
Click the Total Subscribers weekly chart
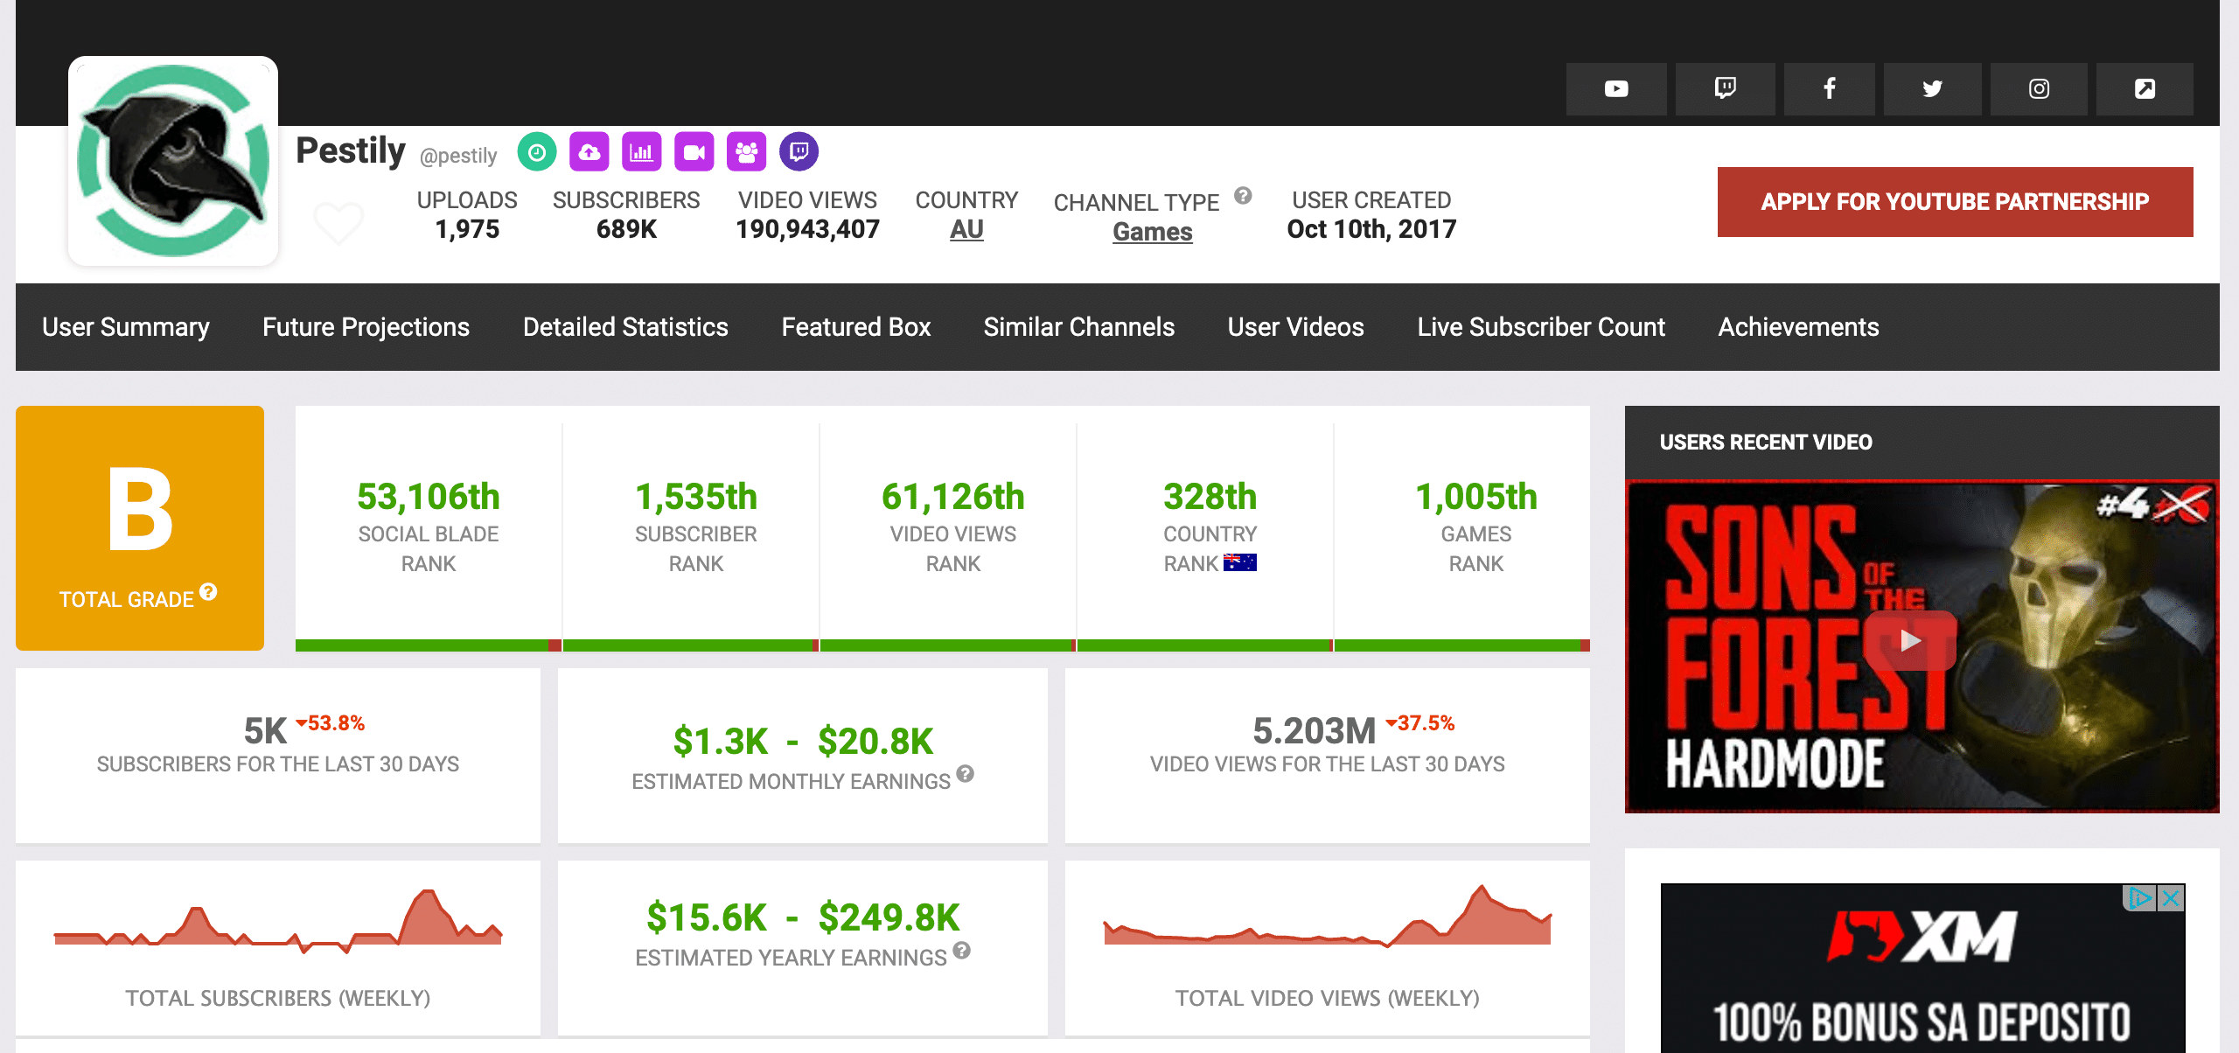pos(278,922)
